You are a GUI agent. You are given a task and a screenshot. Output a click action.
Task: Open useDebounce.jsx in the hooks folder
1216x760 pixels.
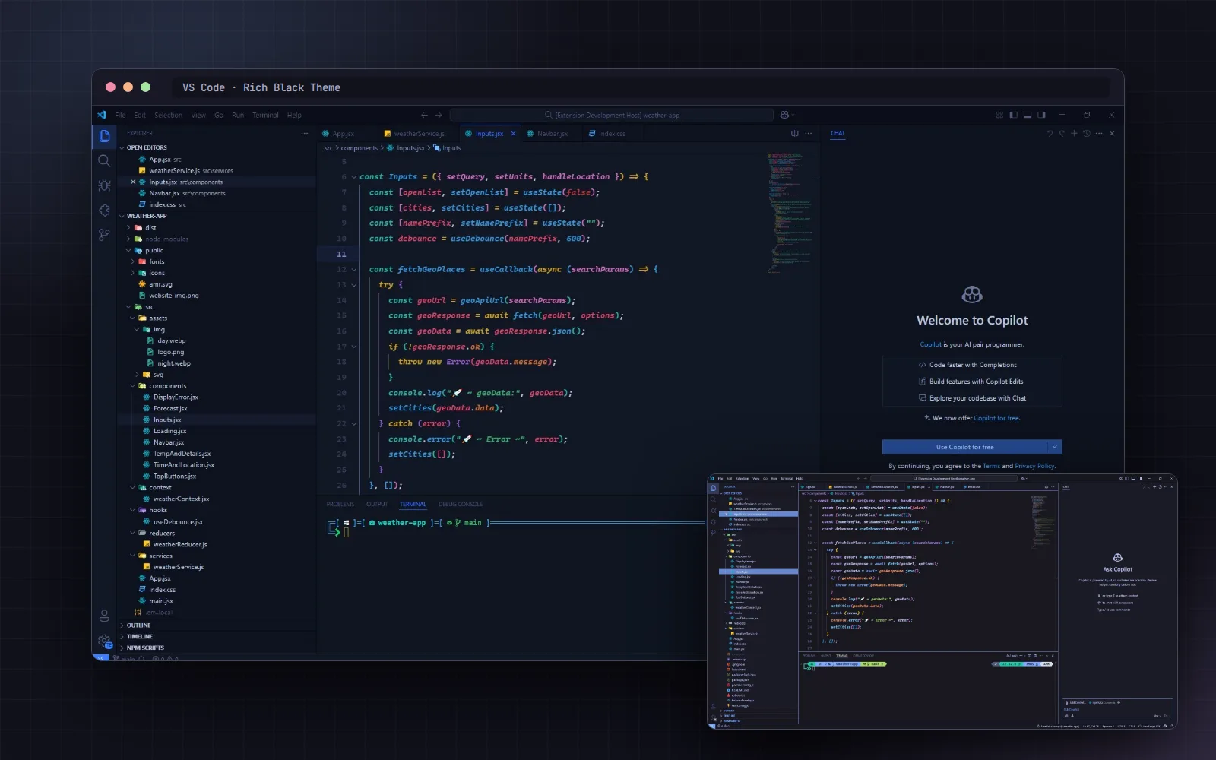pyautogui.click(x=178, y=522)
